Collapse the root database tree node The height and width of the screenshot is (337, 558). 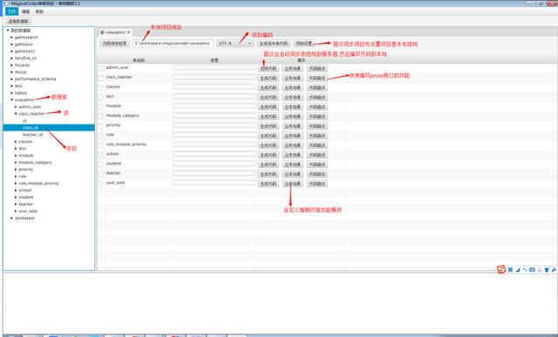pos(8,30)
